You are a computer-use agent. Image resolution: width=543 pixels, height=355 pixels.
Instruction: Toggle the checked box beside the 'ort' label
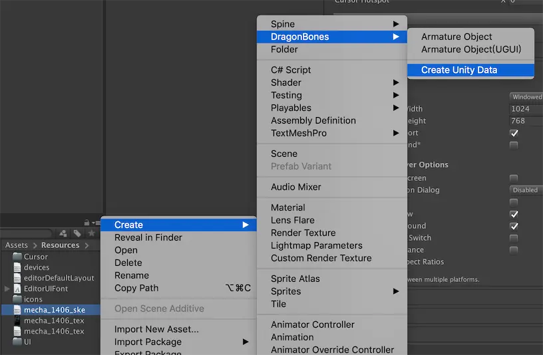coord(514,133)
